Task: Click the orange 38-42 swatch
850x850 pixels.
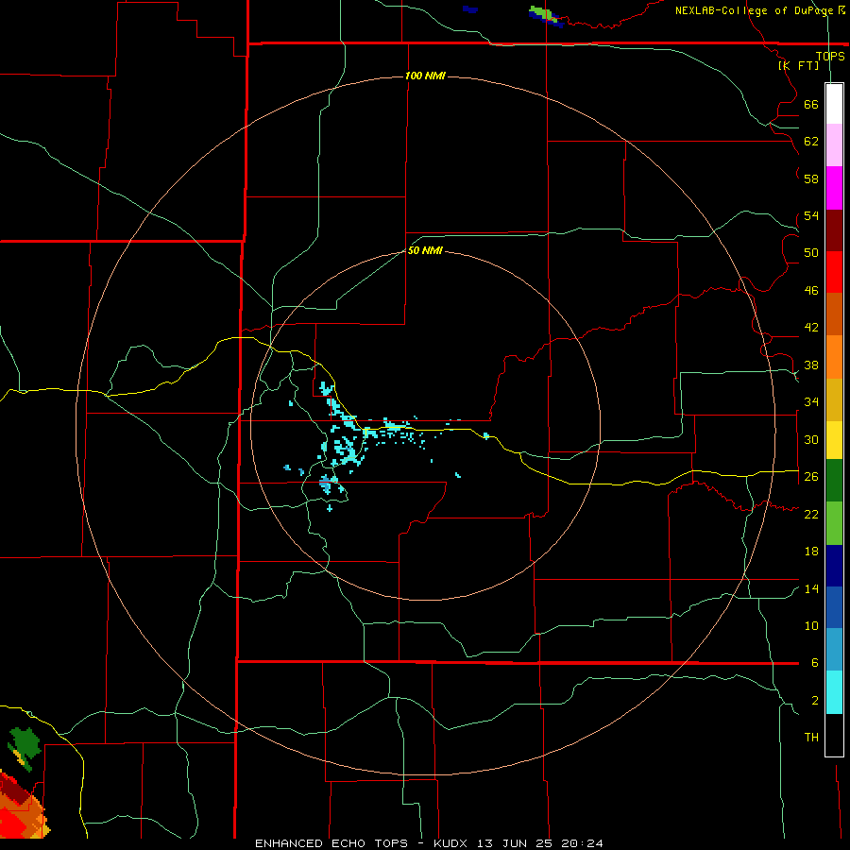Action: pos(834,357)
